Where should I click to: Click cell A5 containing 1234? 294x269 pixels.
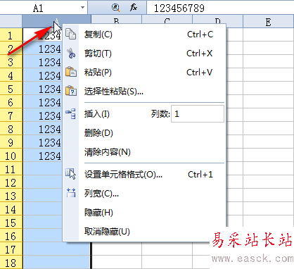tap(43, 89)
